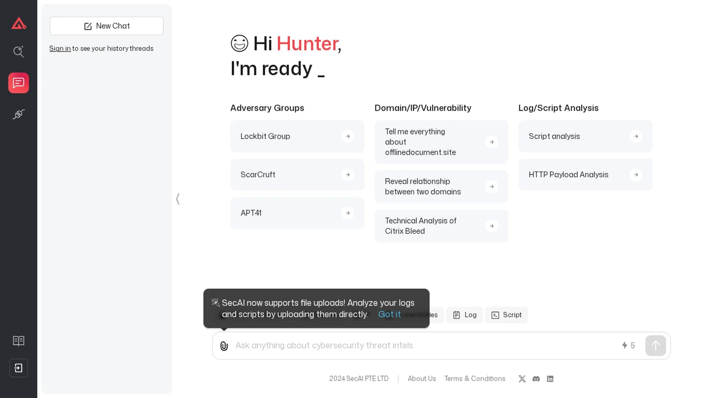Choose the Lockbit Group suggestion card
This screenshot has width=707, height=398.
pos(297,136)
